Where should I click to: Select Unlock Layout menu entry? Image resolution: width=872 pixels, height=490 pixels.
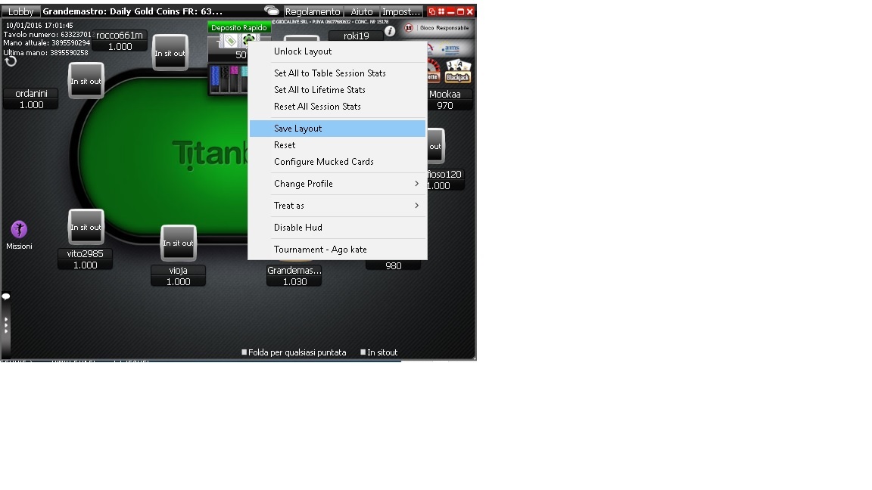pos(338,51)
